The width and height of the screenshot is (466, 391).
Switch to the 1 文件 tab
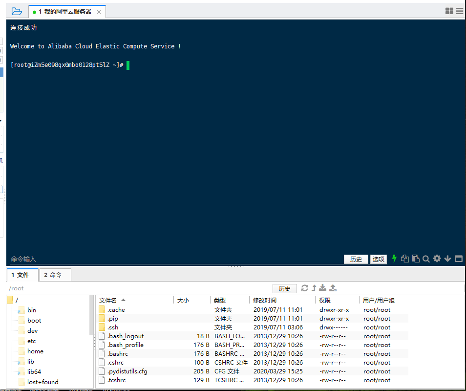(x=22, y=275)
